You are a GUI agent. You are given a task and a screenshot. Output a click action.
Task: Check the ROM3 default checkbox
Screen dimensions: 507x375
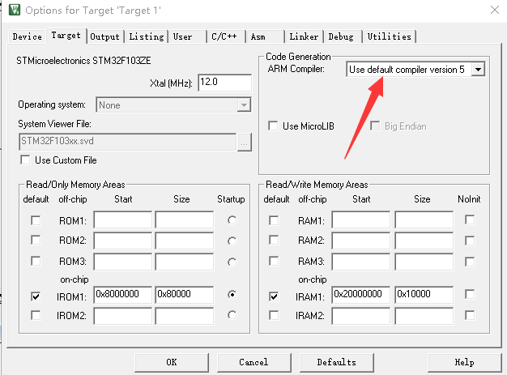[36, 262]
